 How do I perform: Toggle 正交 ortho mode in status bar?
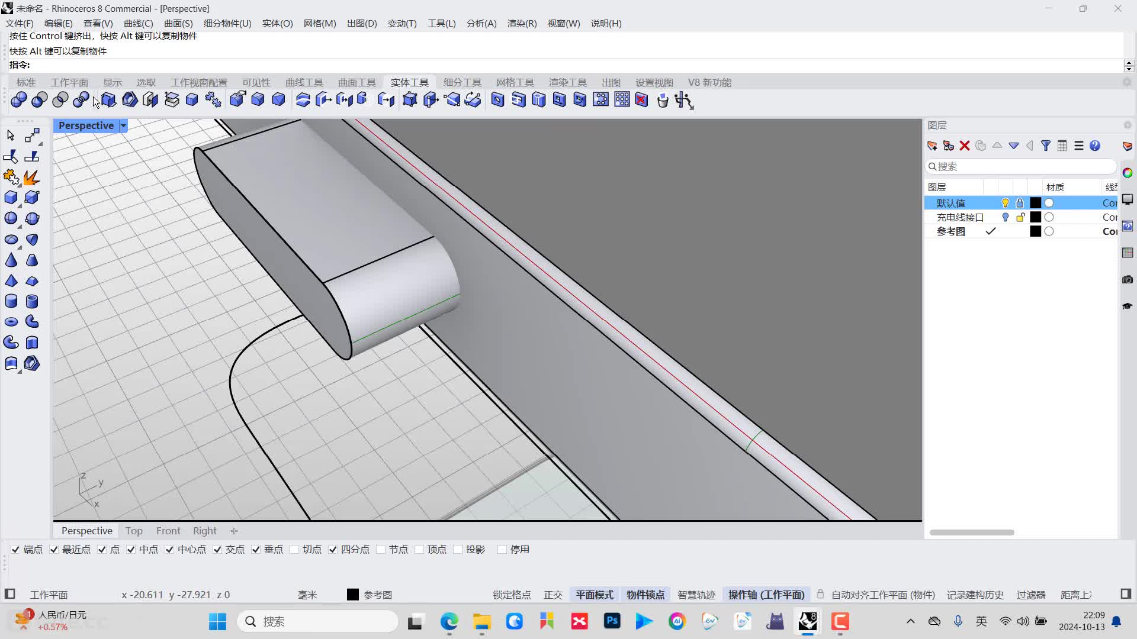coord(553,595)
